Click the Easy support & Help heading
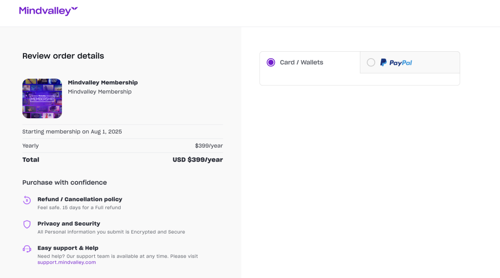This screenshot has height=278, width=500. [68, 248]
